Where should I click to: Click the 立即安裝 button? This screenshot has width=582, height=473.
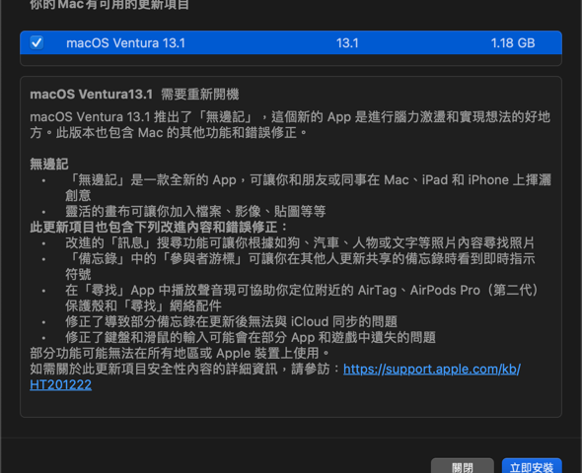click(532, 466)
